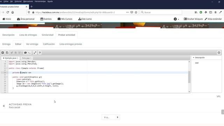Reload the page with the refresh icon
224x126 pixels.
point(8,13)
